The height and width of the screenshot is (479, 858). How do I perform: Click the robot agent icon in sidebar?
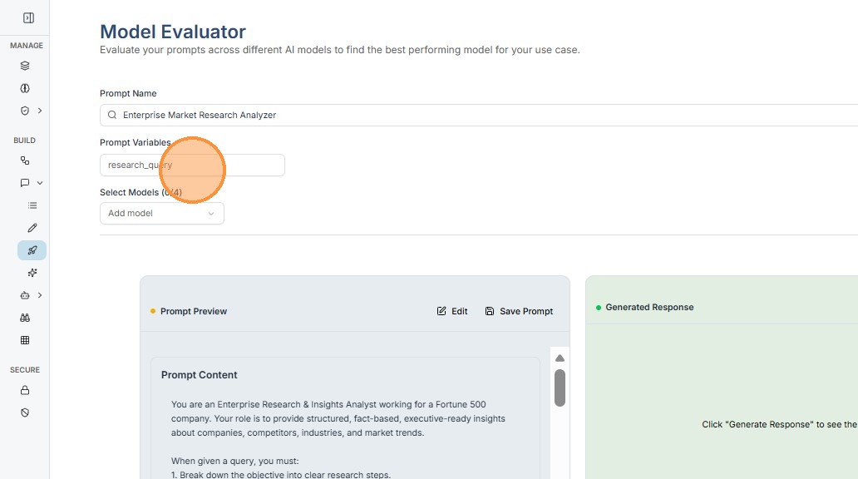click(x=25, y=295)
